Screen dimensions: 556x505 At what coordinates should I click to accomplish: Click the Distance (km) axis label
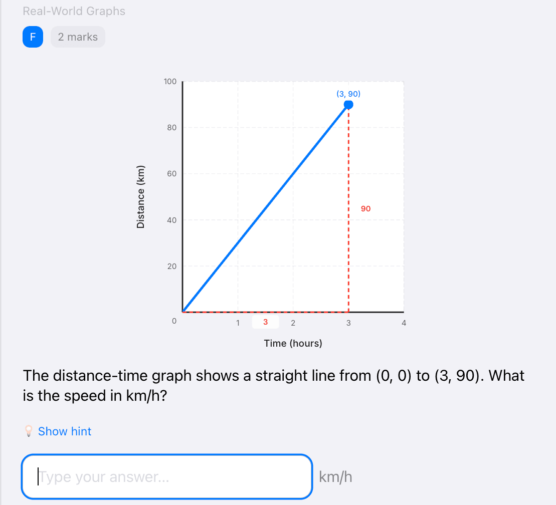coord(141,196)
